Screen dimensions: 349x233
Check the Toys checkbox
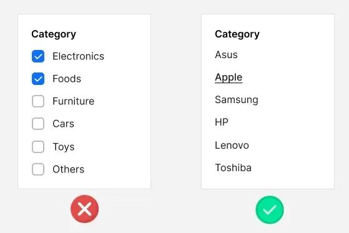pyautogui.click(x=38, y=147)
